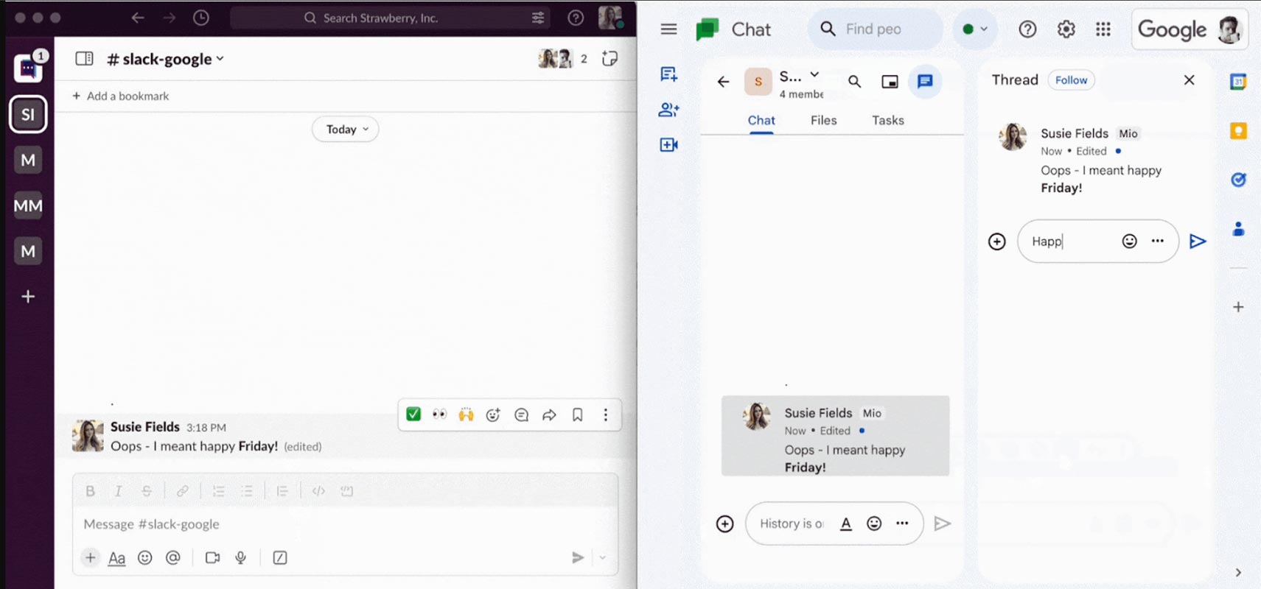
Task: Open Slack send options dropdown arrow
Action: pos(603,557)
